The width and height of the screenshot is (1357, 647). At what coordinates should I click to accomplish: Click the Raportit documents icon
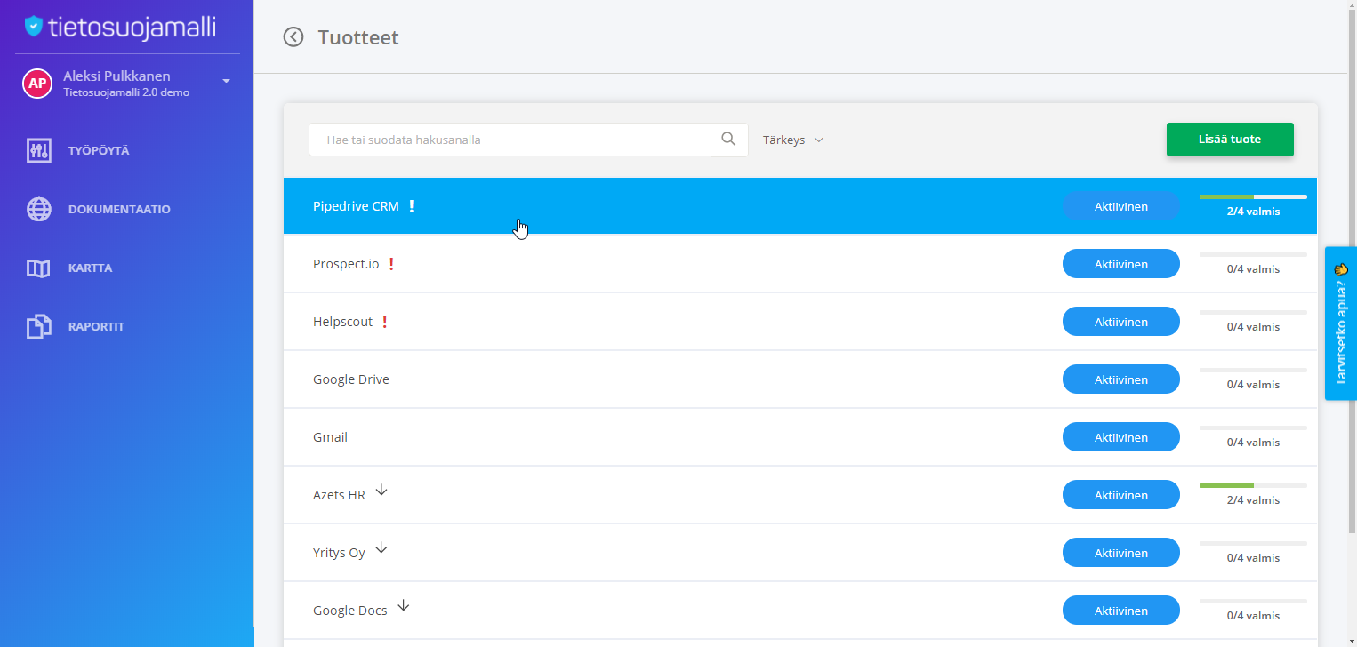pos(38,327)
